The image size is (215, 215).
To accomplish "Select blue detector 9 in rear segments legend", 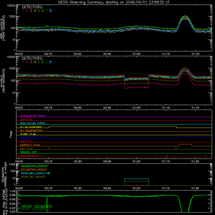I will tap(55, 62).
